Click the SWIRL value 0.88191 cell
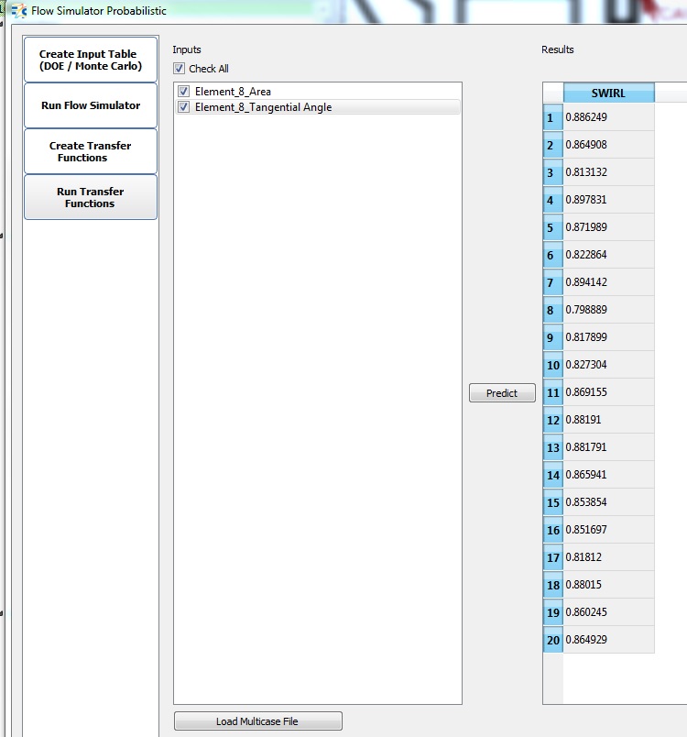This screenshot has height=737, width=687. [608, 420]
